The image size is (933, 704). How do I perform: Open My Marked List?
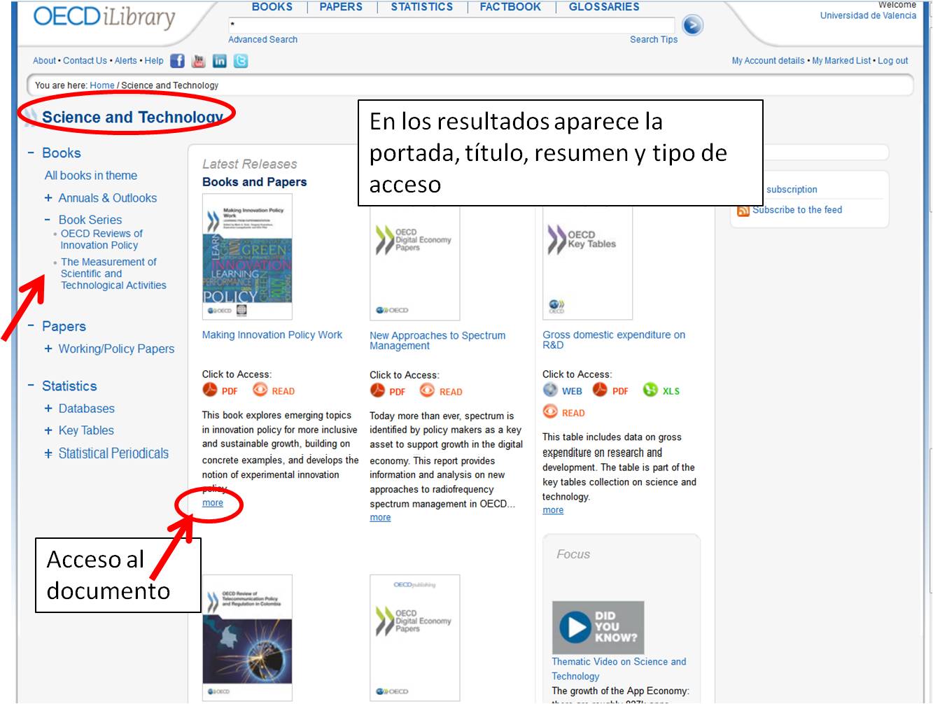841,61
